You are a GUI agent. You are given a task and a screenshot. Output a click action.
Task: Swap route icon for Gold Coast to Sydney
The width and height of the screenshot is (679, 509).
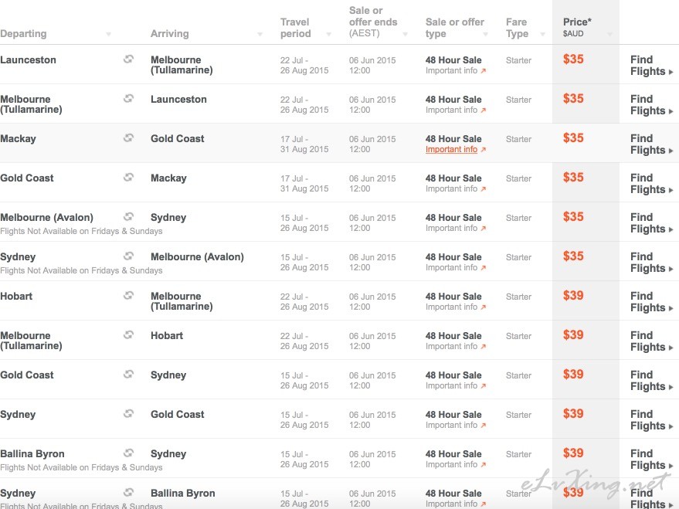(x=128, y=374)
